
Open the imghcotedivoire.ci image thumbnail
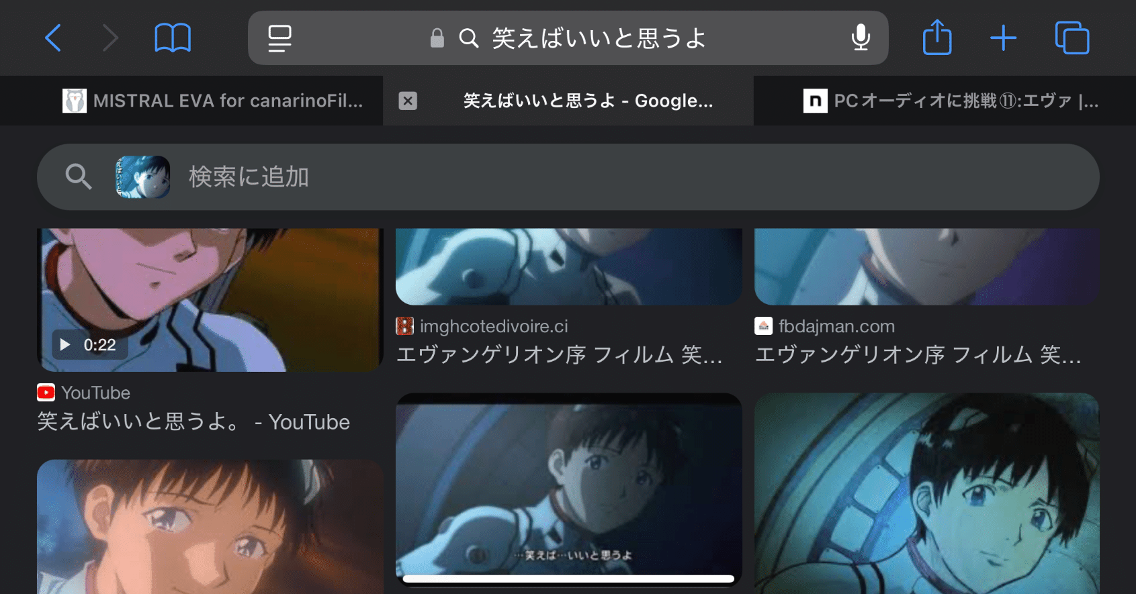point(569,266)
